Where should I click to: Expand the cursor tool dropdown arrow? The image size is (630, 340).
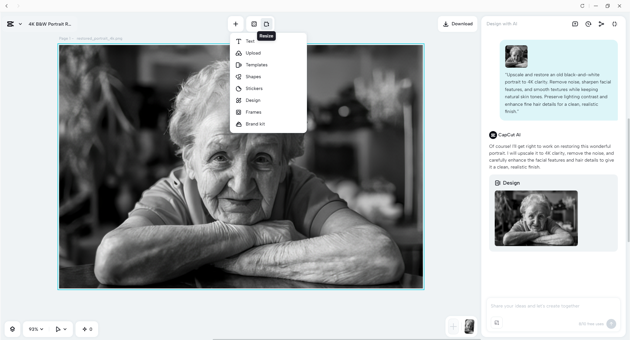coord(65,329)
